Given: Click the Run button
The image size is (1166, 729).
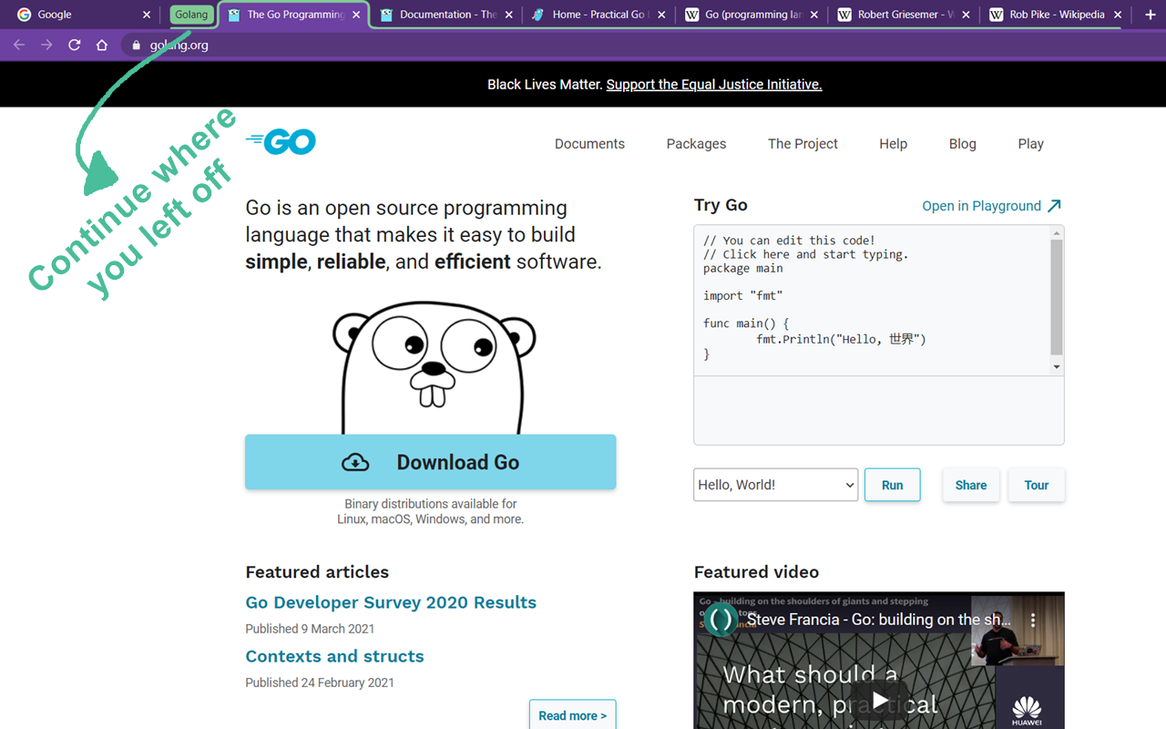Looking at the screenshot, I should [x=892, y=485].
